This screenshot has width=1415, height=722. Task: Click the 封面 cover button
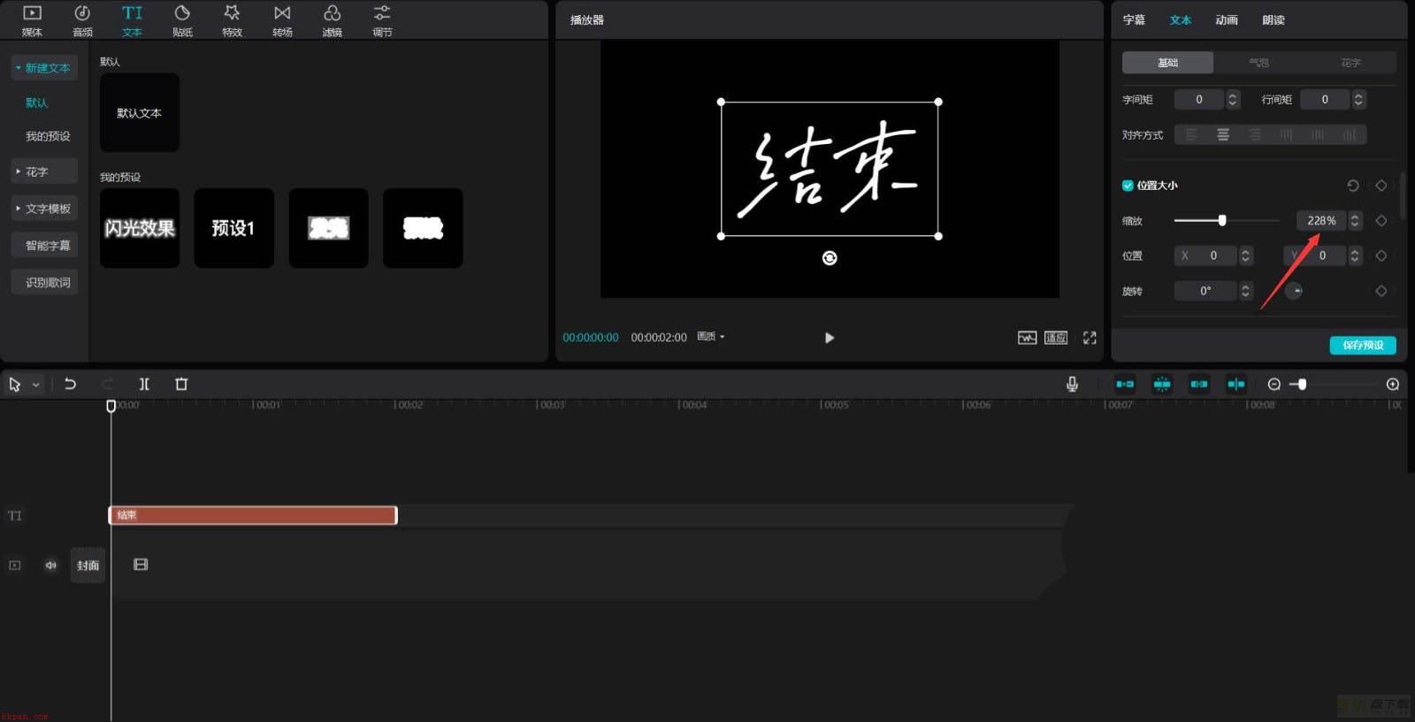click(88, 566)
